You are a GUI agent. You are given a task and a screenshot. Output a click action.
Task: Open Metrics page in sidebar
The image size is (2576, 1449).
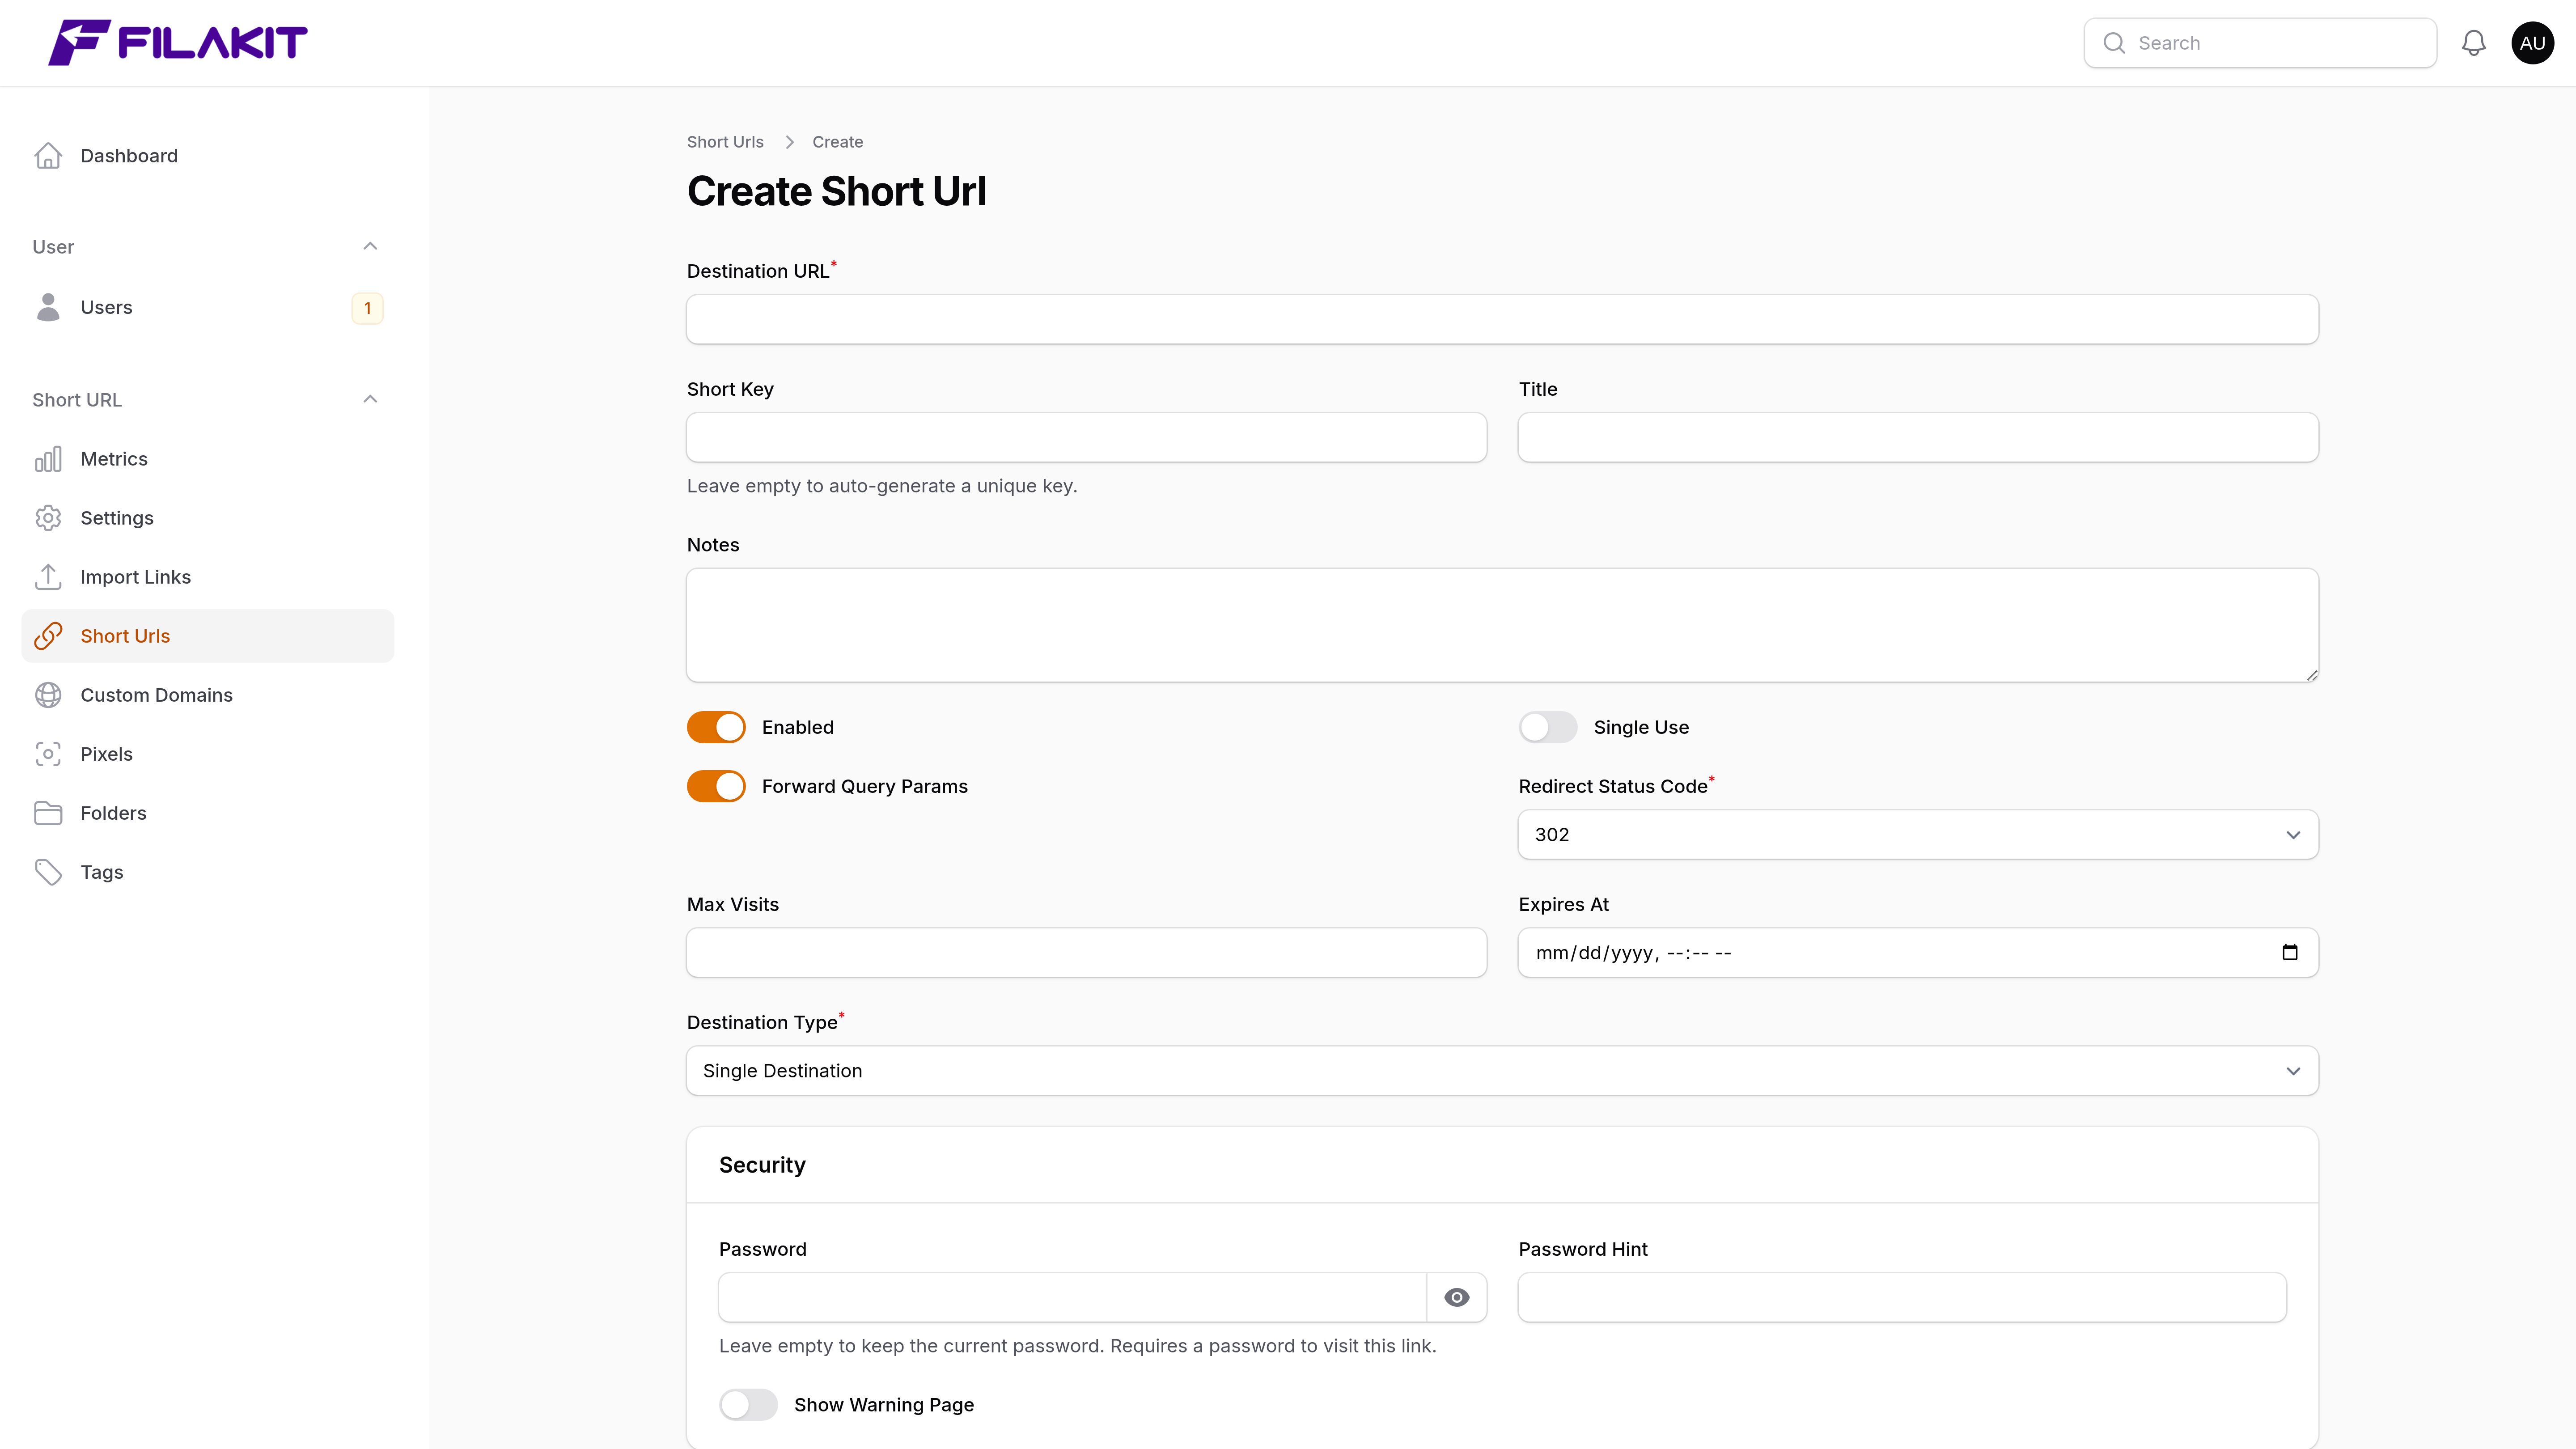tap(208, 459)
